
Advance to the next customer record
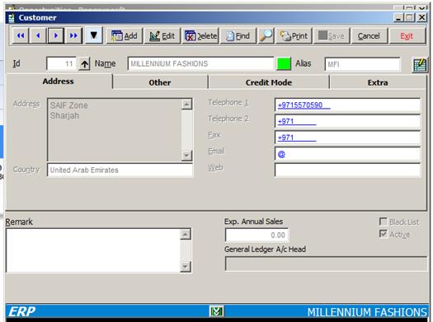point(56,35)
